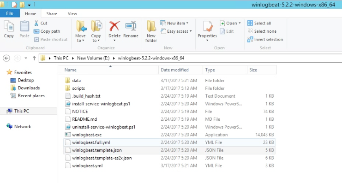Open the Delete options arrow
Screen dimensions: 342x183
point(114,40)
